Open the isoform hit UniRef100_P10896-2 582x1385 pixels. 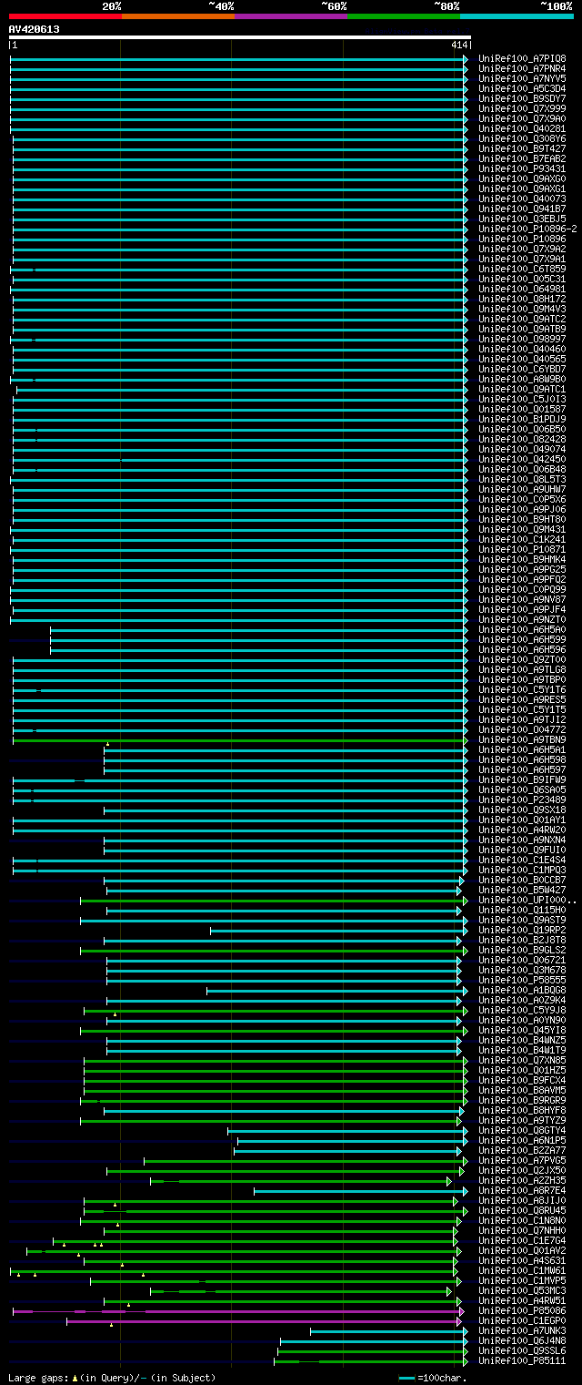[527, 229]
